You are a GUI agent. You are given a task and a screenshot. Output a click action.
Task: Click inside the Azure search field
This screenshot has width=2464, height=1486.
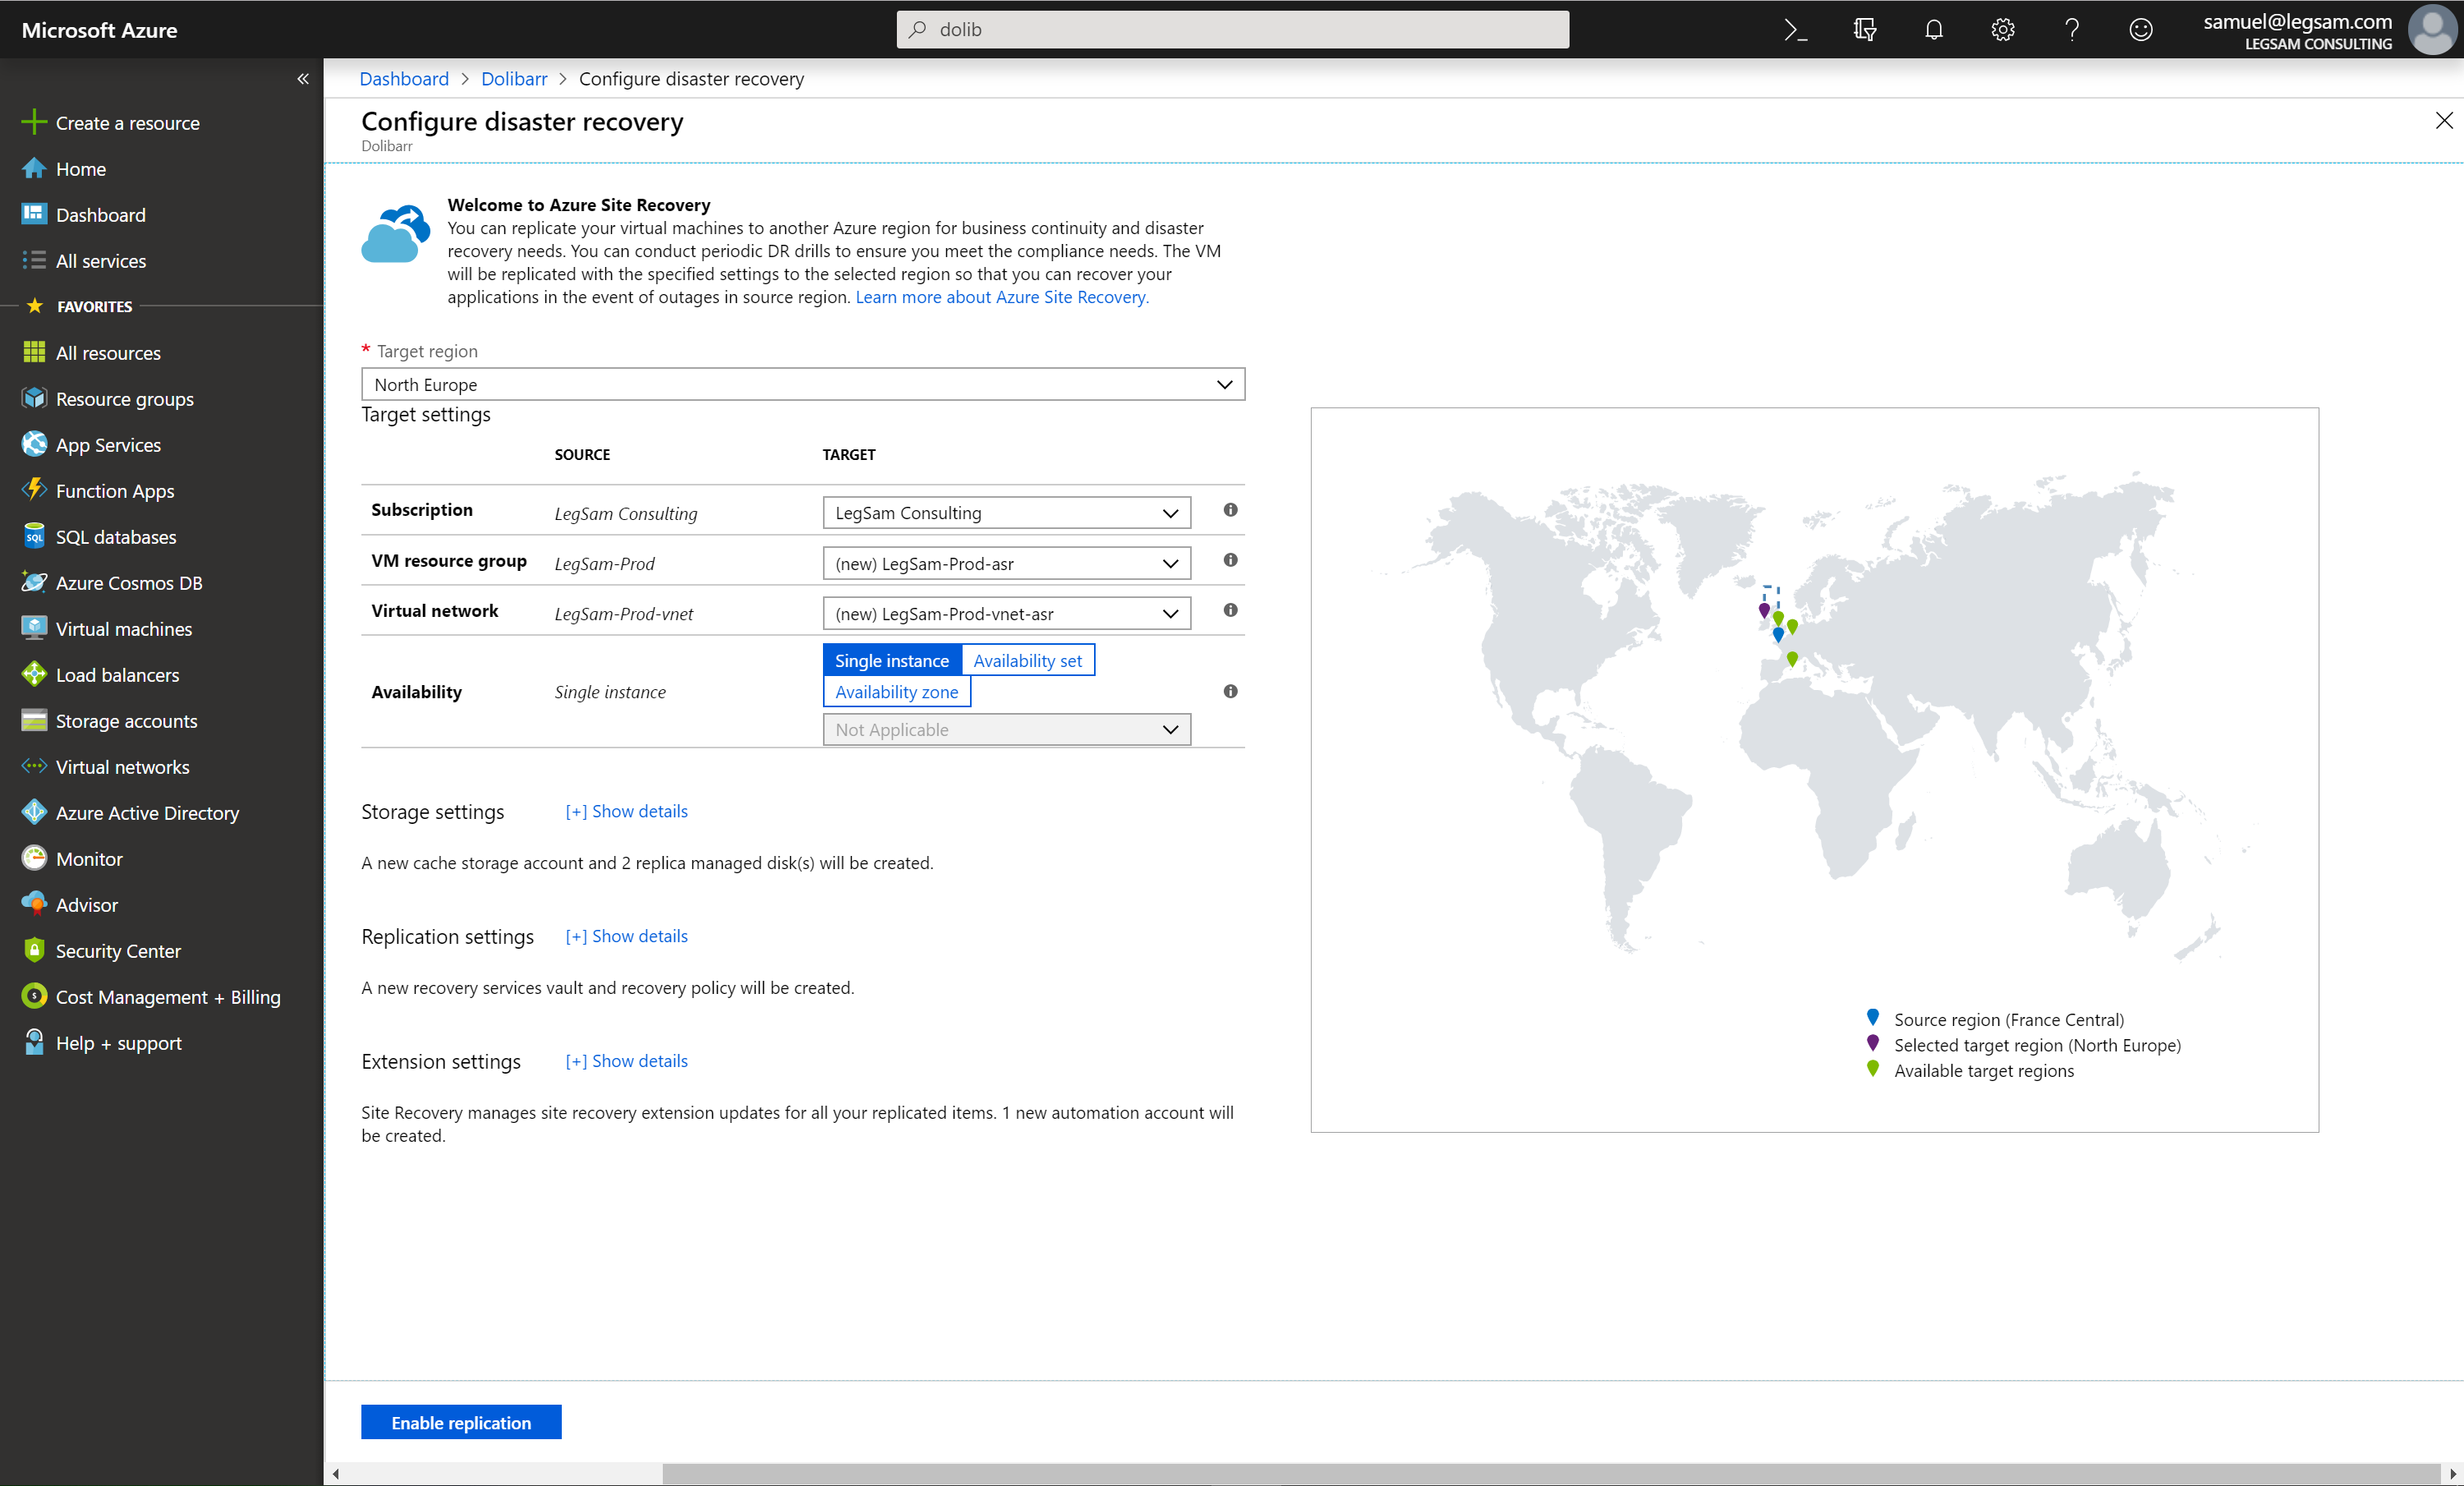(x=1232, y=29)
